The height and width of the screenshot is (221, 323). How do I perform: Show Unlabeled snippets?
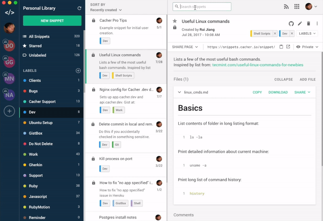(x=51, y=55)
